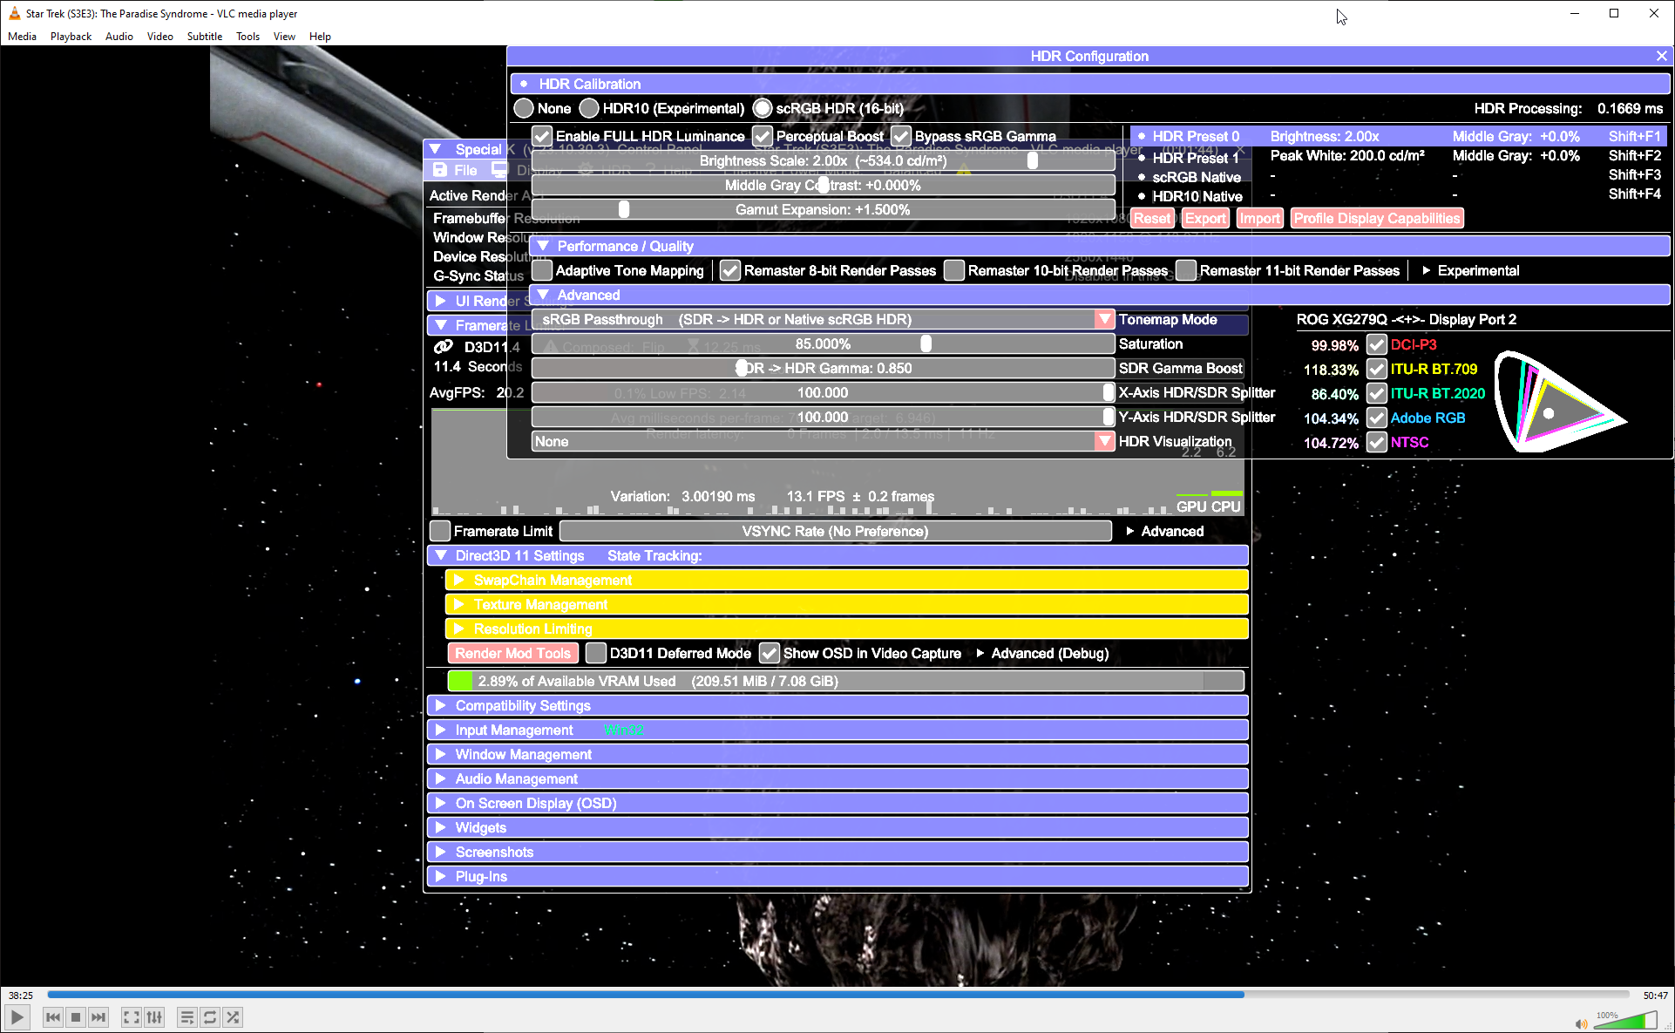Toggle the Framerate Limit checkbox
Viewport: 1675px width, 1033px height.
coord(441,531)
